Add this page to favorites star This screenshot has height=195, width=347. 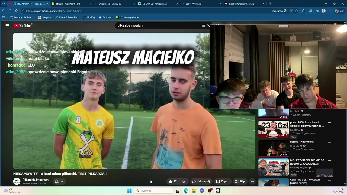click(297, 11)
